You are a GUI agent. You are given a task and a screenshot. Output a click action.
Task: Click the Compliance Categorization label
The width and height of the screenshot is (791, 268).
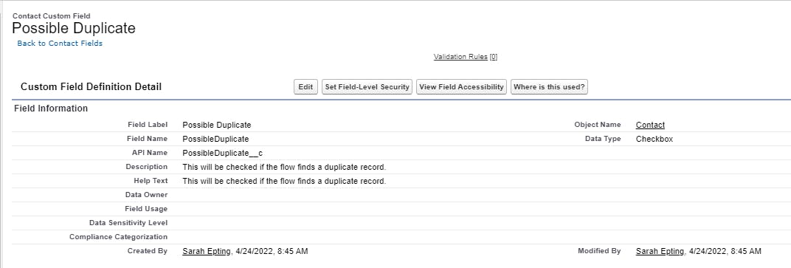click(x=119, y=237)
